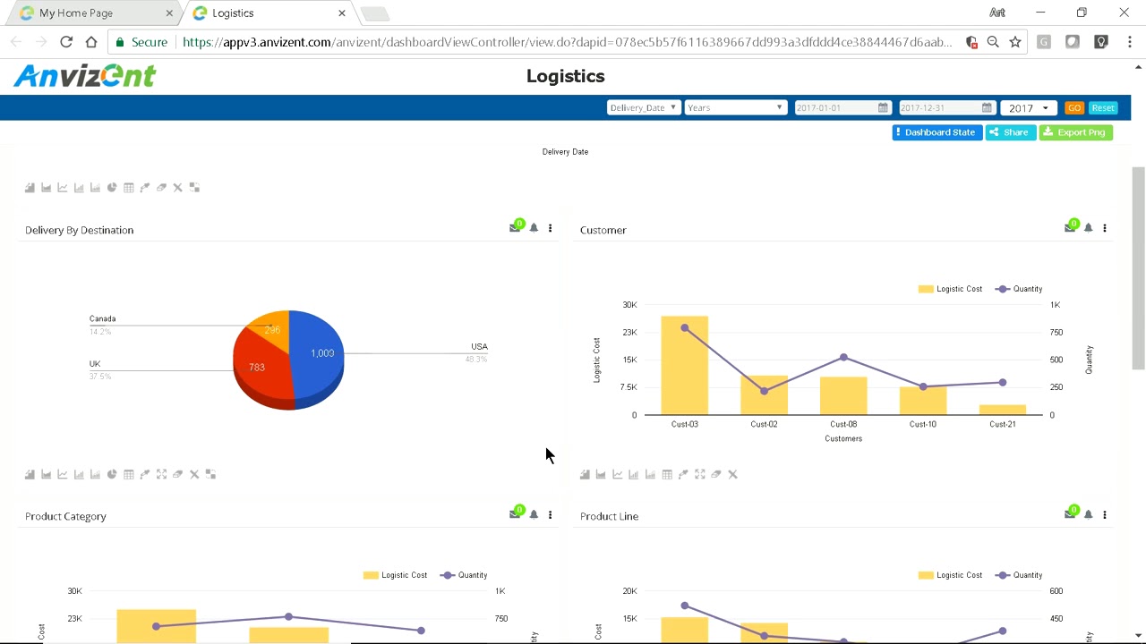Open mail notifications on Delivery By Destination
The width and height of the screenshot is (1146, 644).
516,227
